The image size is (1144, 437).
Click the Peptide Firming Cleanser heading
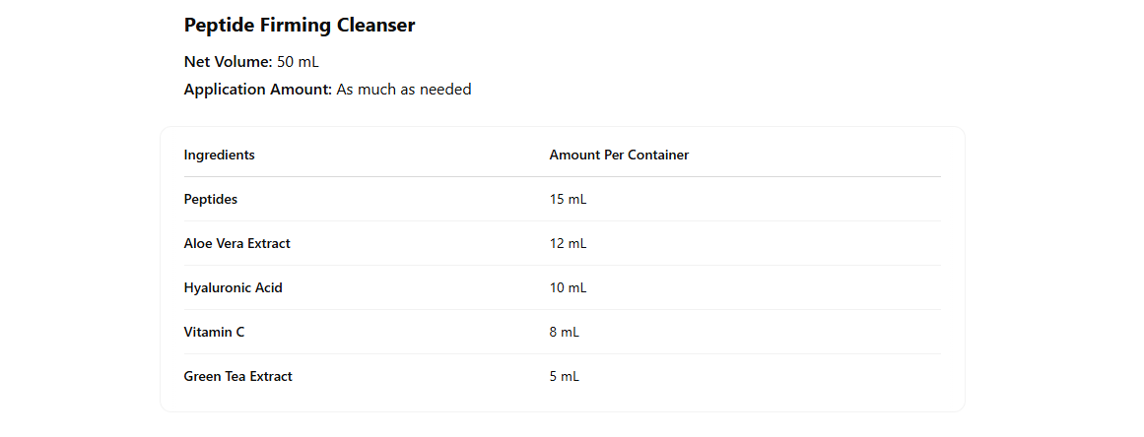[300, 26]
